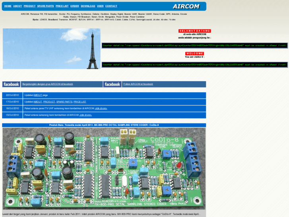
Task: Click 'klik di sini' in the 16/Oct/2010 row
Action: tap(101, 109)
